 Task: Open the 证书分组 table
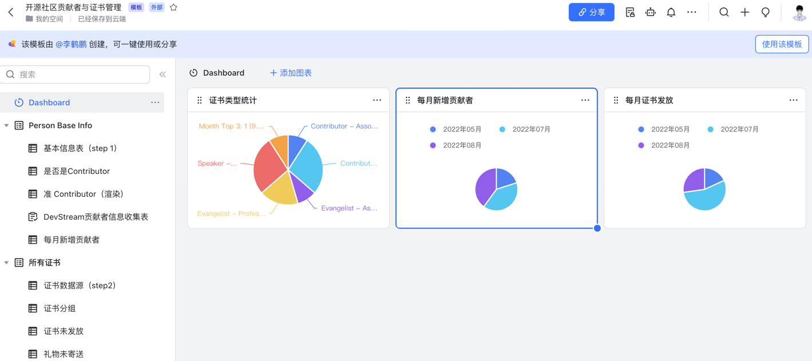pyautogui.click(x=60, y=308)
